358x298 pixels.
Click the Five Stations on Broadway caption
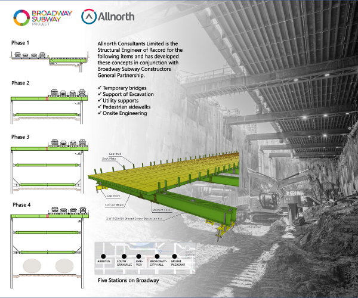128,281
